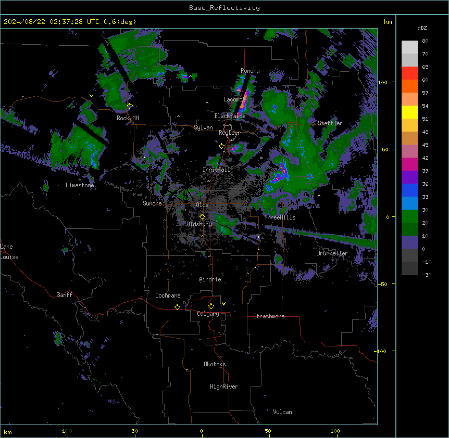
Task: Click the Sylvan label
Action: pos(203,127)
